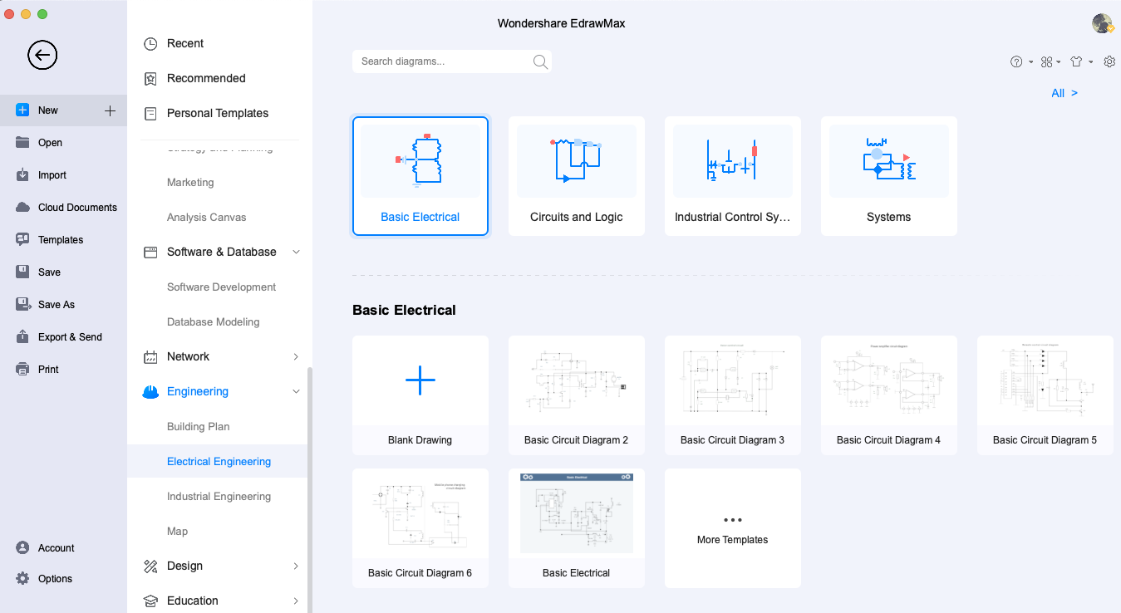Image resolution: width=1121 pixels, height=613 pixels.
Task: Expand the Education section chevron
Action: point(297,601)
